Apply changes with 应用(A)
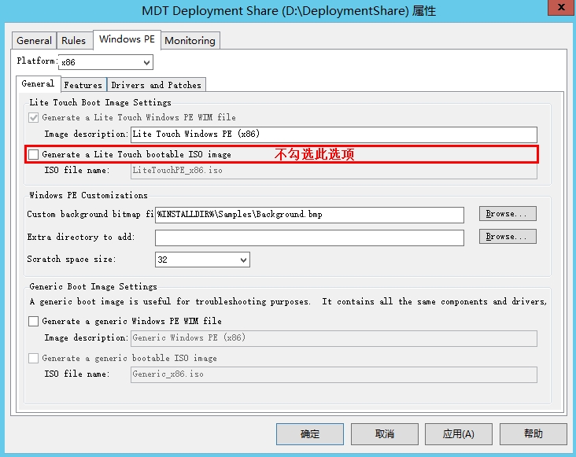The width and height of the screenshot is (576, 457). [459, 434]
